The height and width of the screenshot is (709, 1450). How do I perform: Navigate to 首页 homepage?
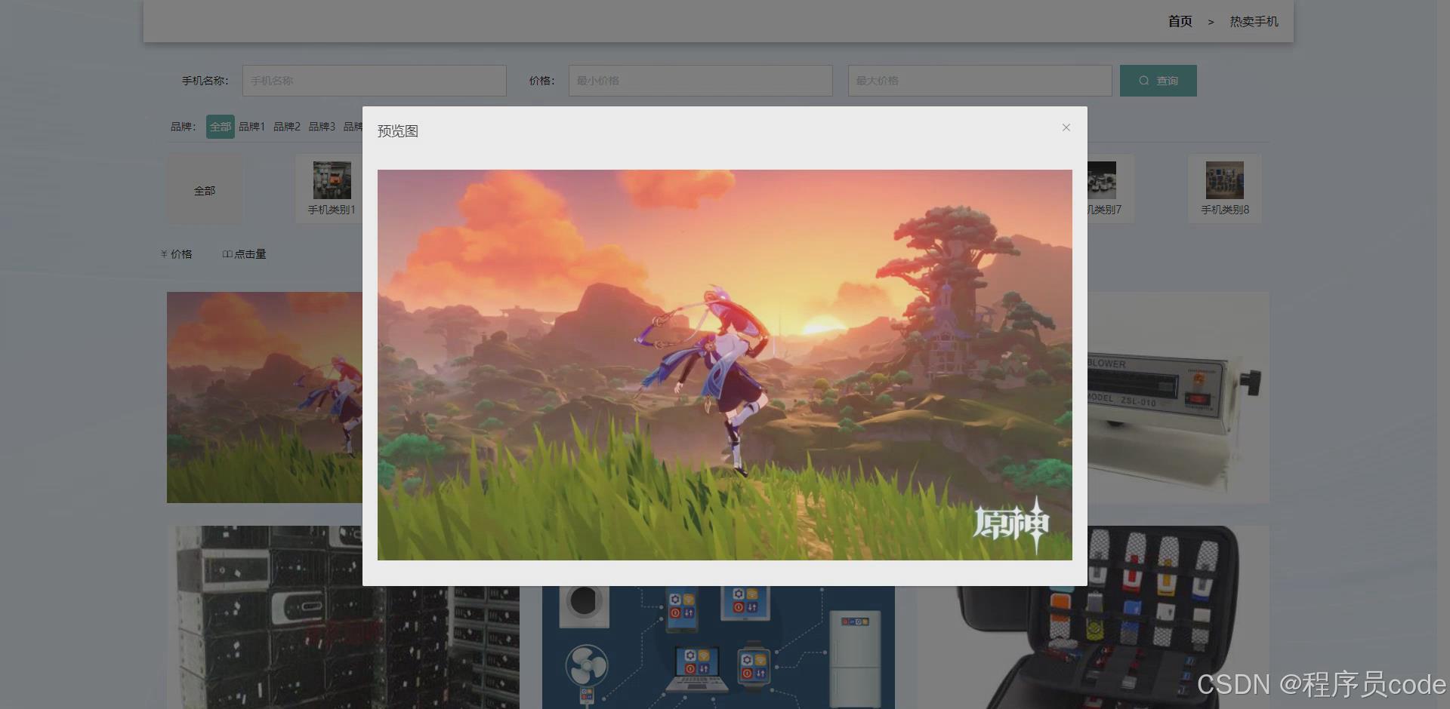(1179, 22)
